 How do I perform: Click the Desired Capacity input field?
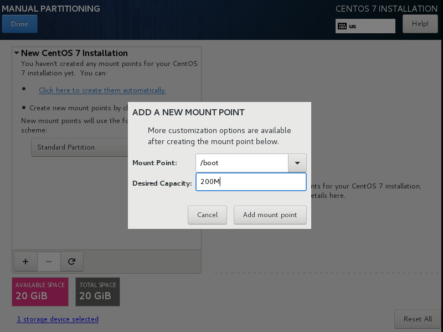[251, 182]
